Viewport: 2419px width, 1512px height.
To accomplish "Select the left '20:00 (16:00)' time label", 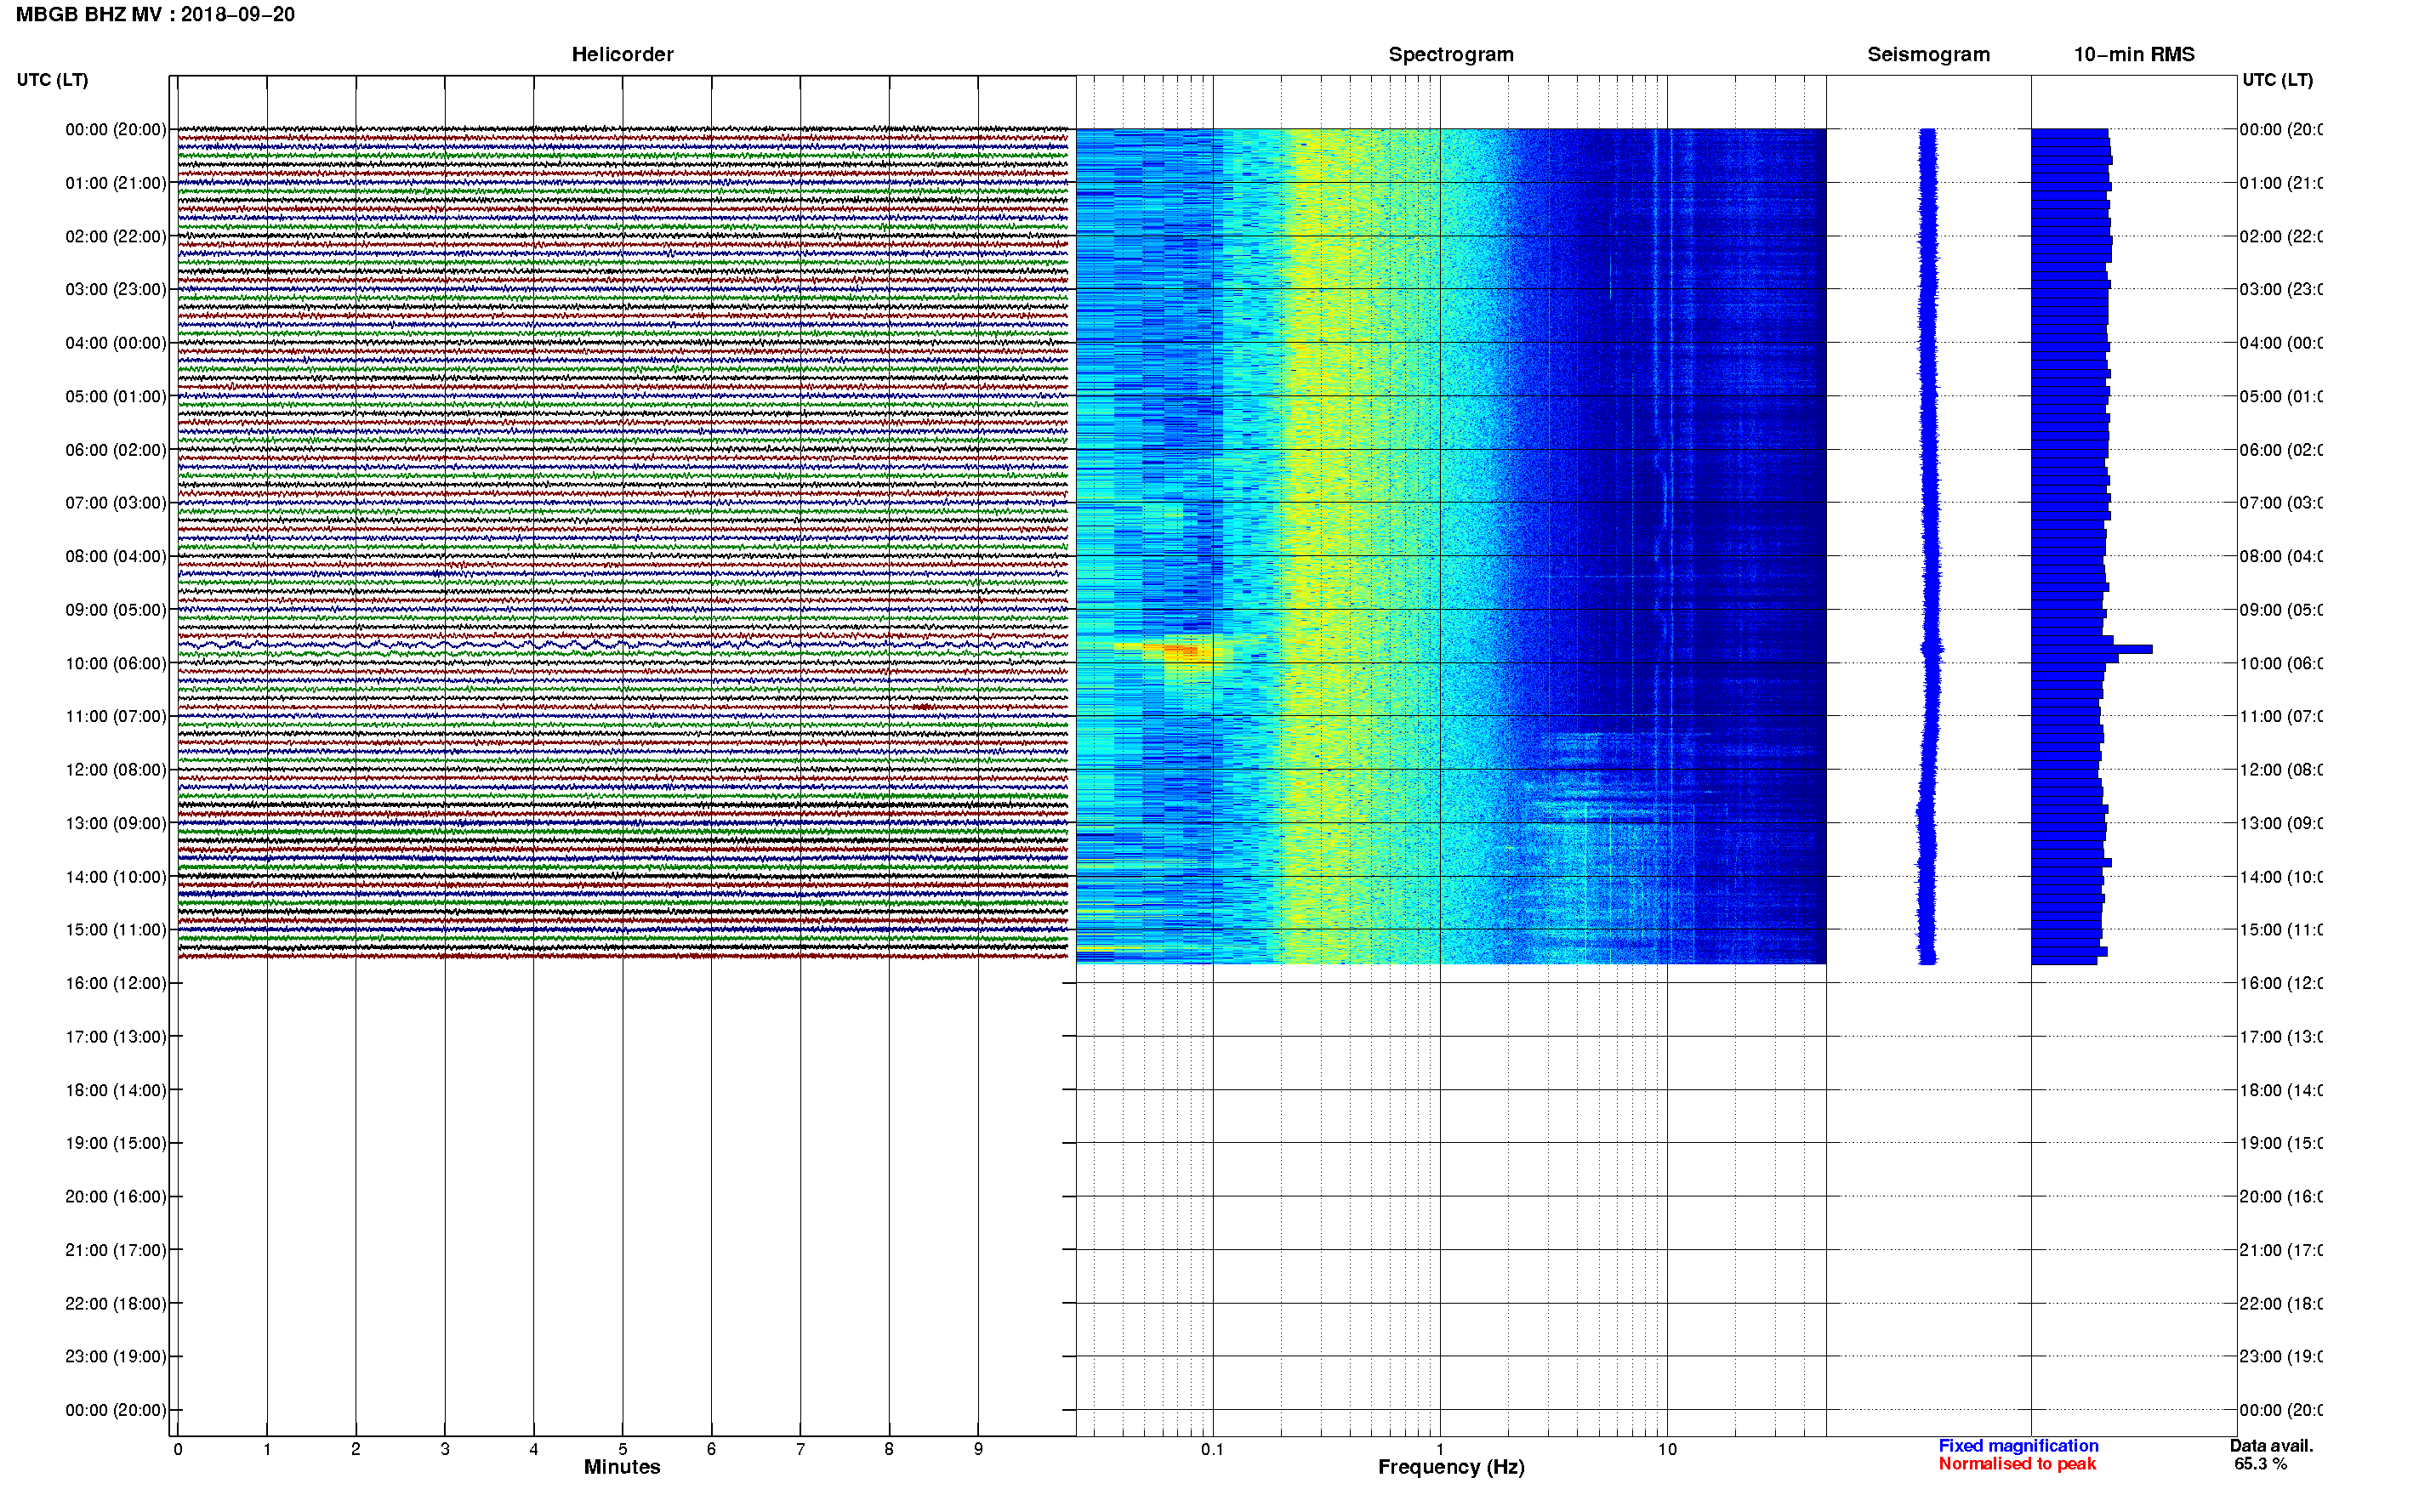I will (x=116, y=1196).
